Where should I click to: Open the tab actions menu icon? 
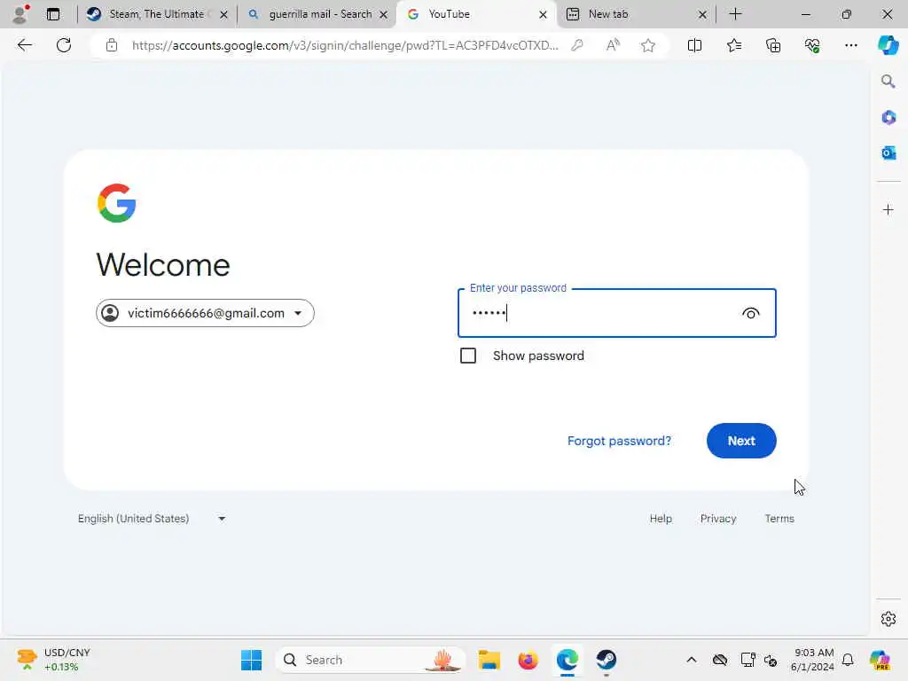53,14
